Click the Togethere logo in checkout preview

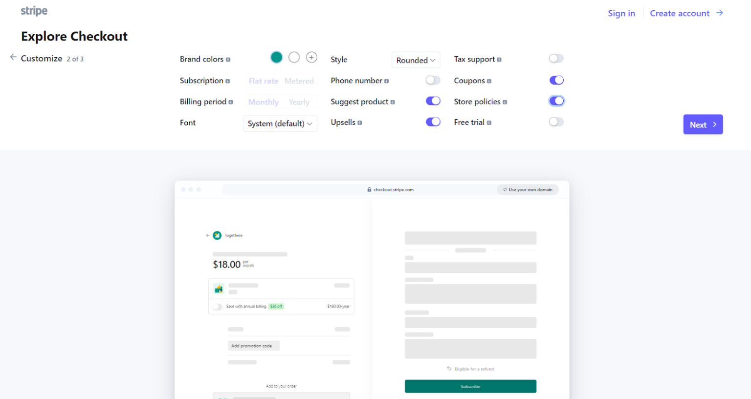coord(217,235)
